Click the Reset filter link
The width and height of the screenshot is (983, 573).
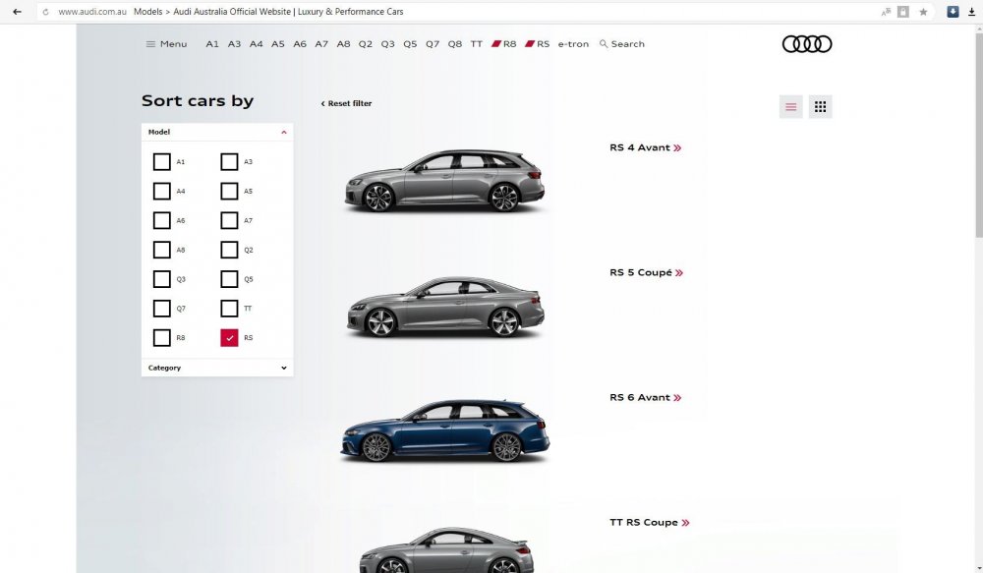[x=347, y=103]
